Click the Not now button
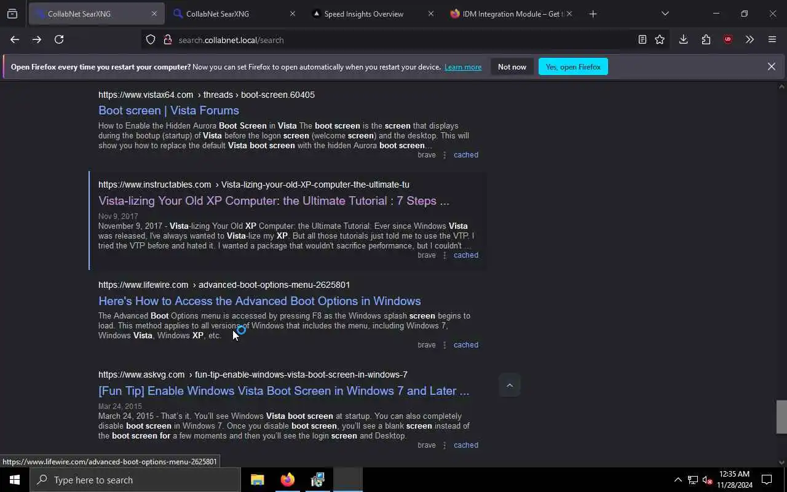 512,67
